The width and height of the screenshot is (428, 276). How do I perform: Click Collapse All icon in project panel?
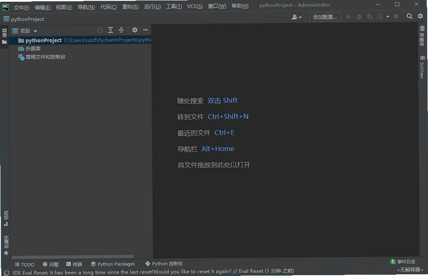coord(121,30)
